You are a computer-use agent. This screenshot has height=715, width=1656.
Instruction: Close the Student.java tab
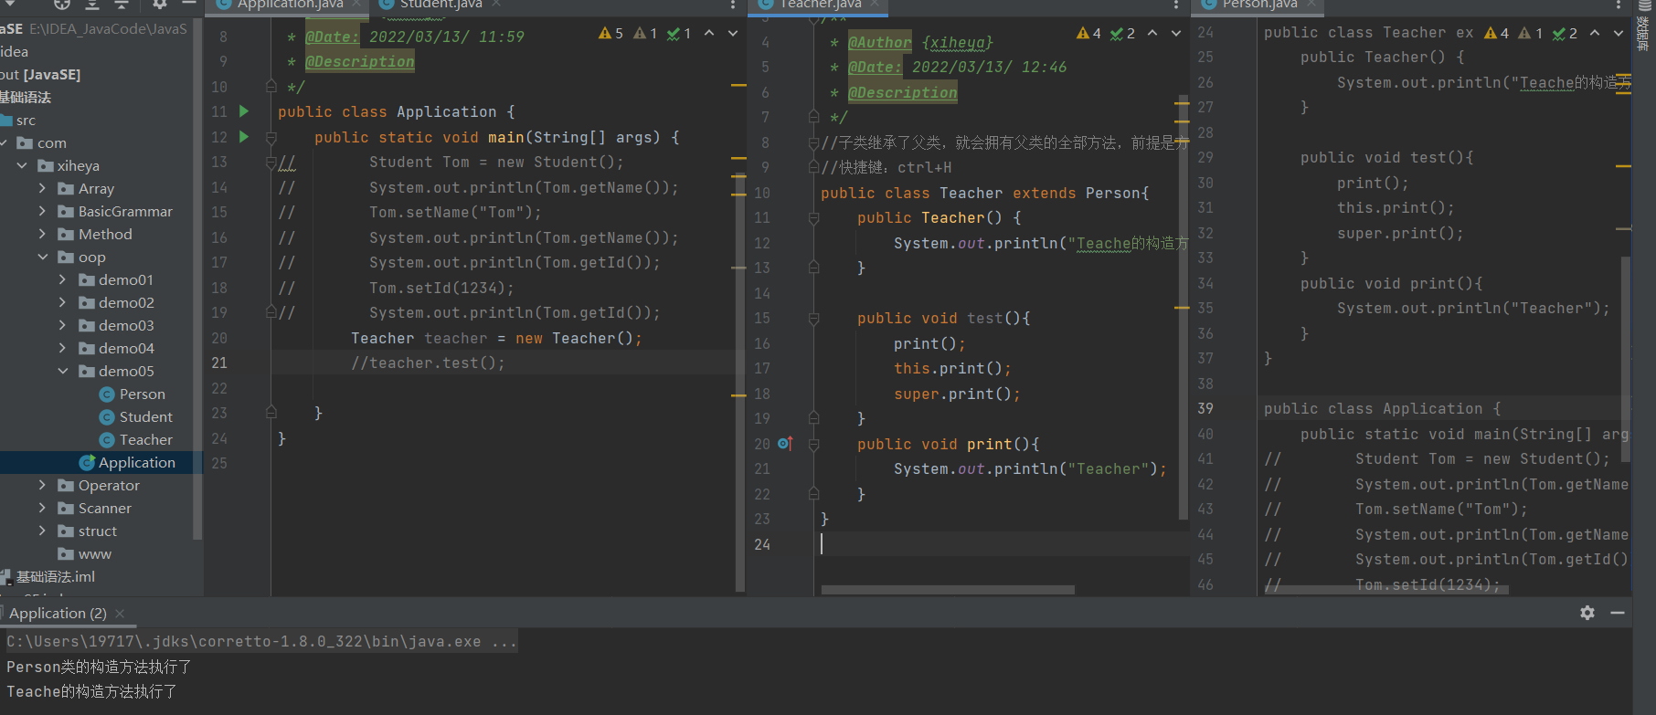(496, 4)
